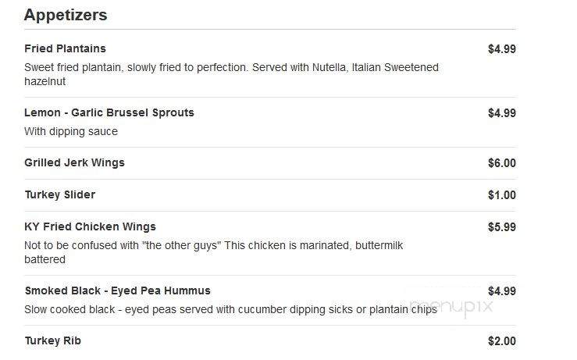Click the Brussel Sprouts $4.99 price
577x360 pixels.
click(502, 113)
